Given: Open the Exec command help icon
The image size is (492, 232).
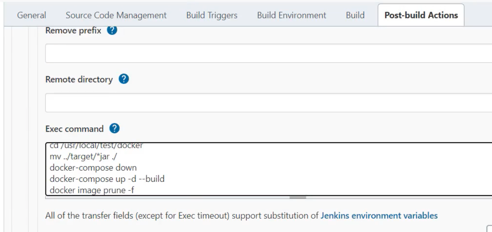Looking at the screenshot, I should (115, 129).
